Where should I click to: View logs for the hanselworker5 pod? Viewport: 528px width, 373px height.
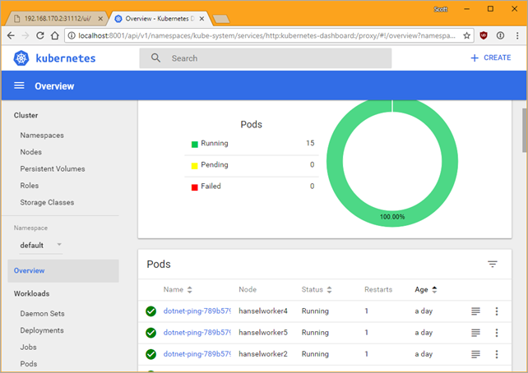[x=475, y=333]
